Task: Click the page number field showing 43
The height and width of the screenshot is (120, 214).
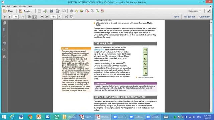Action: pos(16,17)
